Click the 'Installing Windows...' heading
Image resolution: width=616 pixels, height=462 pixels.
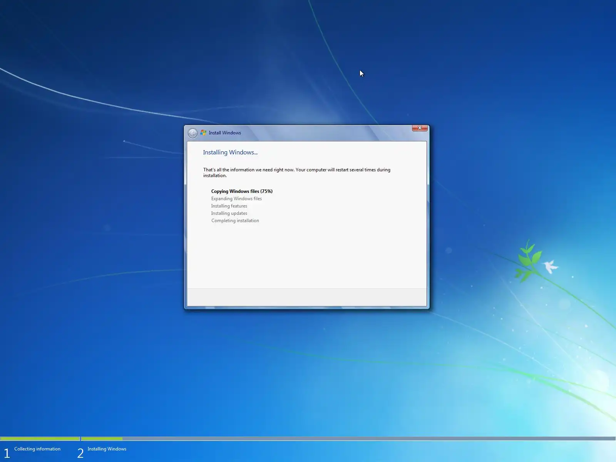(230, 152)
